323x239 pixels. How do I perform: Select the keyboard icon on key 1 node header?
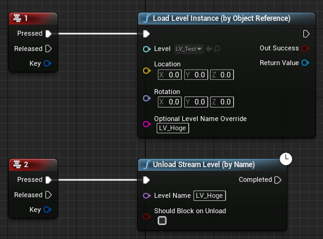pyautogui.click(x=17, y=18)
